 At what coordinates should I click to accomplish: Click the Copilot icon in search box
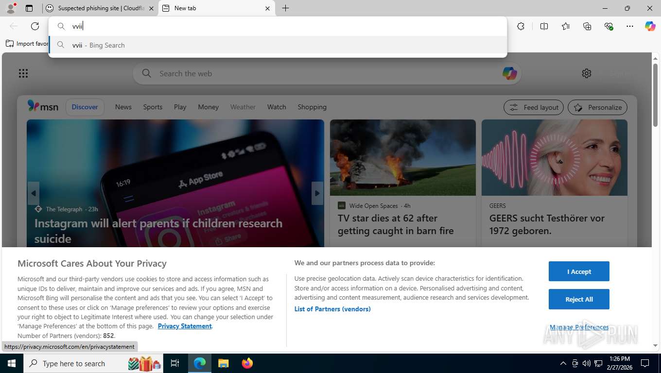pyautogui.click(x=509, y=73)
